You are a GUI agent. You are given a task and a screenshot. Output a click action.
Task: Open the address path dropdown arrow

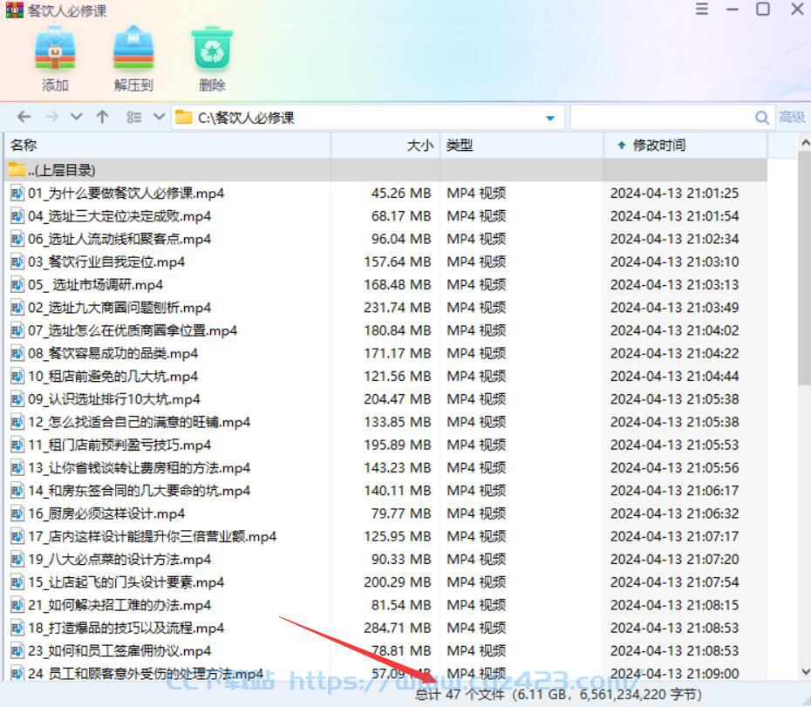point(550,118)
